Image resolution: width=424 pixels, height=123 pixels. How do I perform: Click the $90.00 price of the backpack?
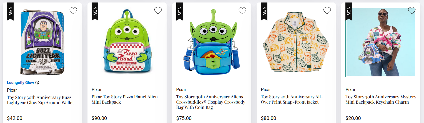click(99, 118)
